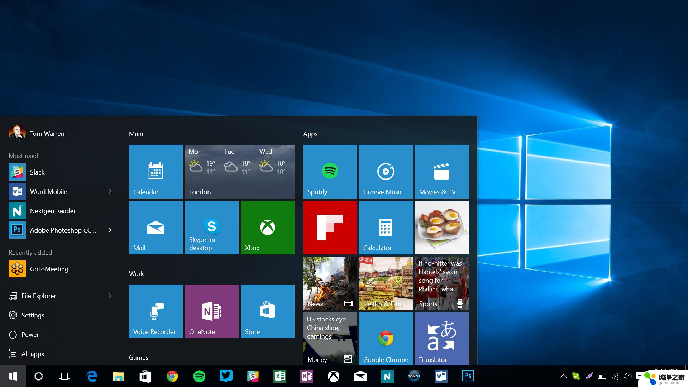The image size is (688, 387).
Task: Expand Adobe Photoshop CC submenu
Action: [x=110, y=230]
